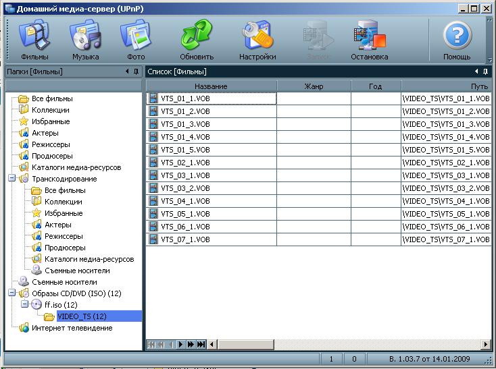Image resolution: width=496 pixels, height=369 pixels.
Task: Pin the Список [Фильмы] panel
Action: click(x=486, y=72)
